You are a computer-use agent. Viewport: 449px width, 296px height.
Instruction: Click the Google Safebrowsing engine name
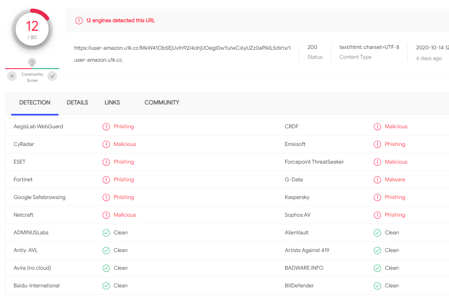point(40,197)
